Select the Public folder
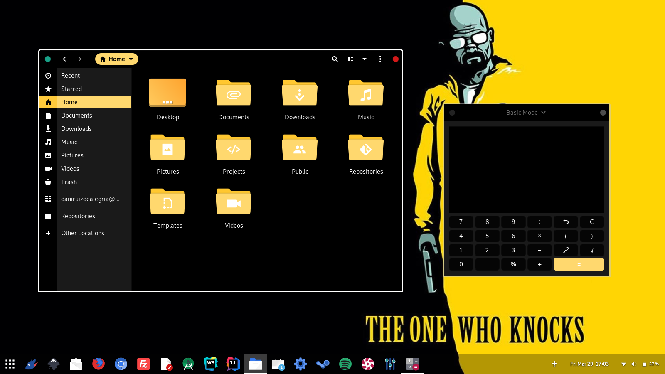The height and width of the screenshot is (374, 665). 300,153
